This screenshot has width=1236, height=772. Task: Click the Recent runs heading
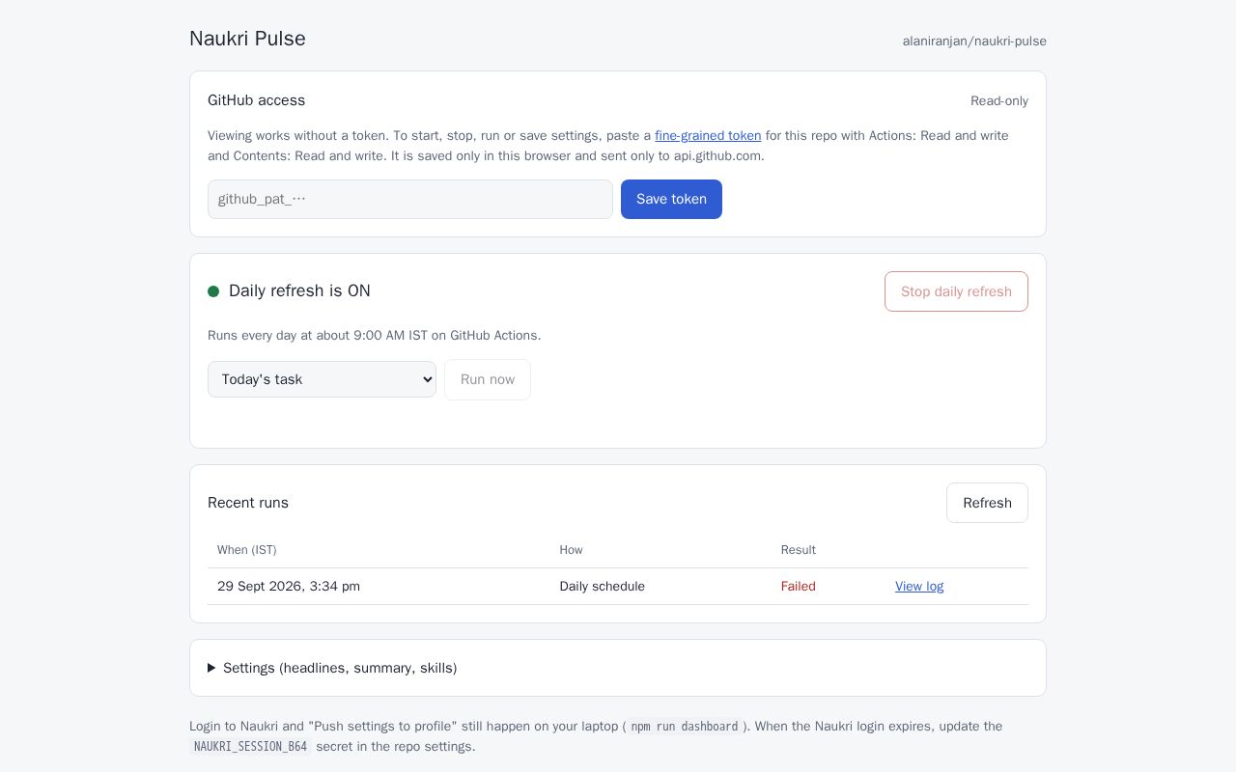click(248, 503)
